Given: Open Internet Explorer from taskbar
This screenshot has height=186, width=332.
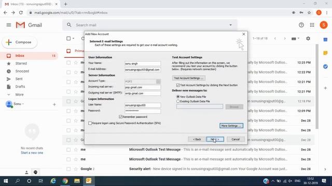Looking at the screenshot, I should pyautogui.click(x=53, y=181).
